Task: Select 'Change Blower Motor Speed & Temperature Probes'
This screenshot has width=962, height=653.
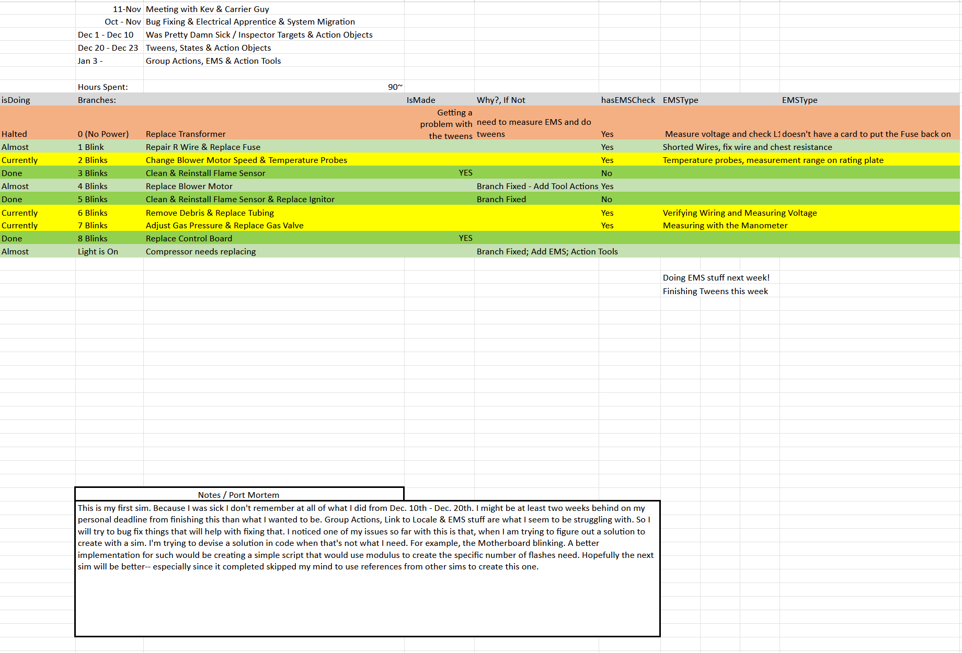Action: coord(273,160)
